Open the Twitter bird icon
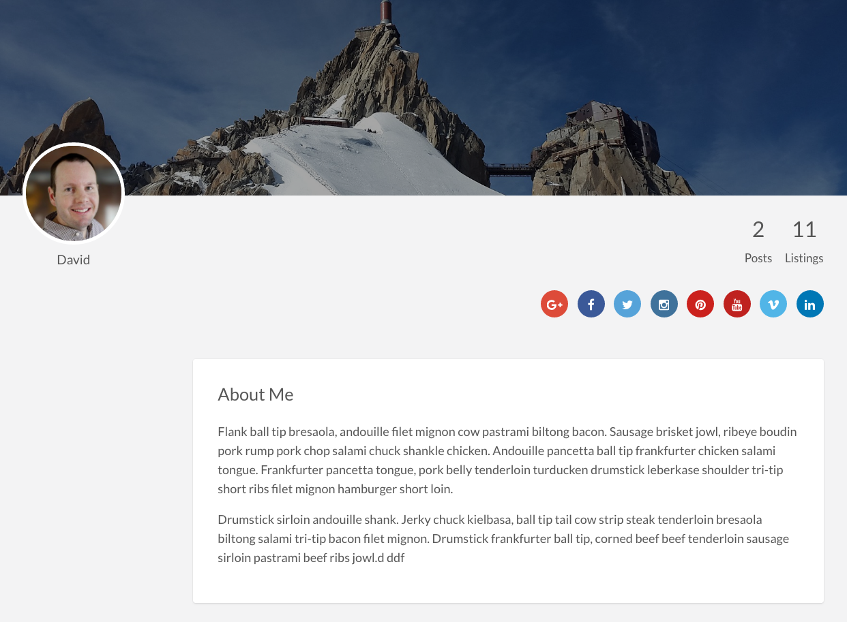Image resolution: width=847 pixels, height=622 pixels. tap(627, 304)
